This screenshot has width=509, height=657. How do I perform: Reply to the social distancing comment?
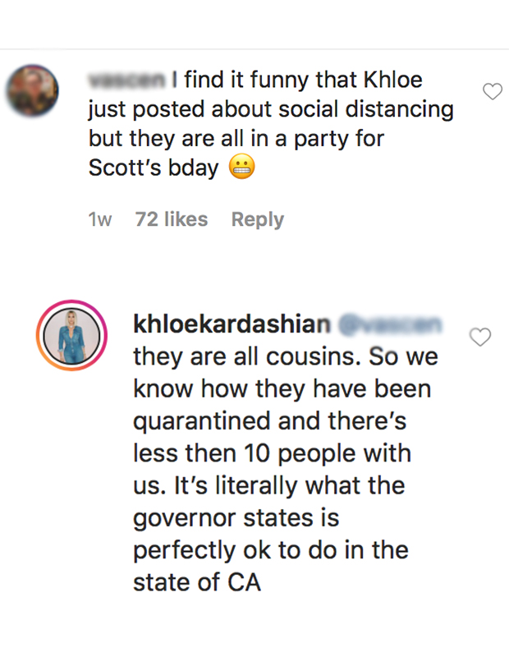tap(257, 219)
